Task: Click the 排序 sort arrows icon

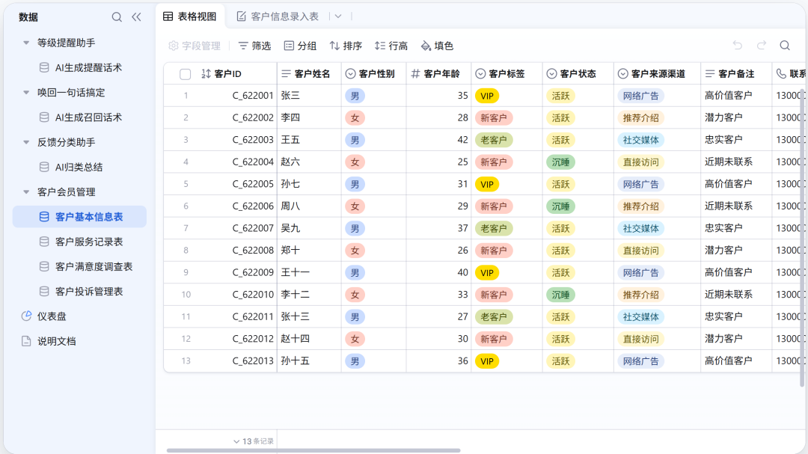Action: click(334, 46)
